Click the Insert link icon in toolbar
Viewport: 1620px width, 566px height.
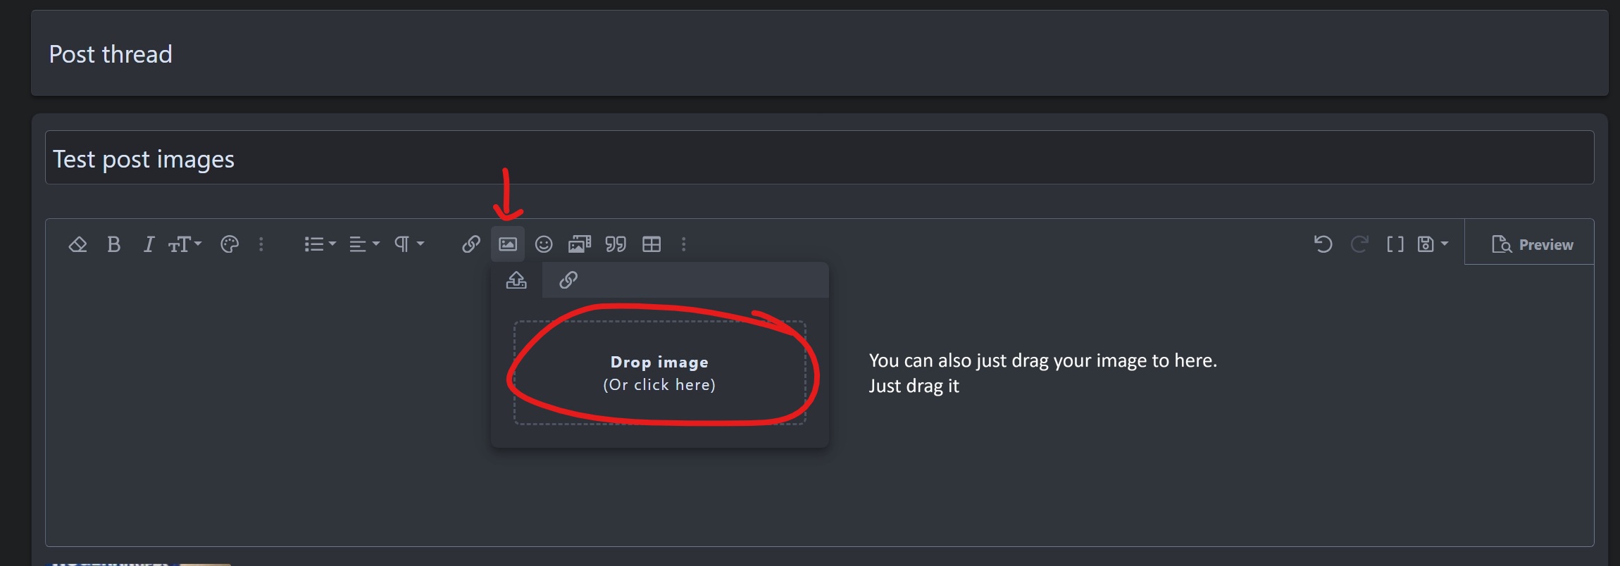coord(471,244)
